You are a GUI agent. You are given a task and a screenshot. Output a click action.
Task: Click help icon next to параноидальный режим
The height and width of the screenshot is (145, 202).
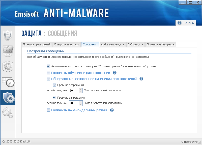coord(112,110)
